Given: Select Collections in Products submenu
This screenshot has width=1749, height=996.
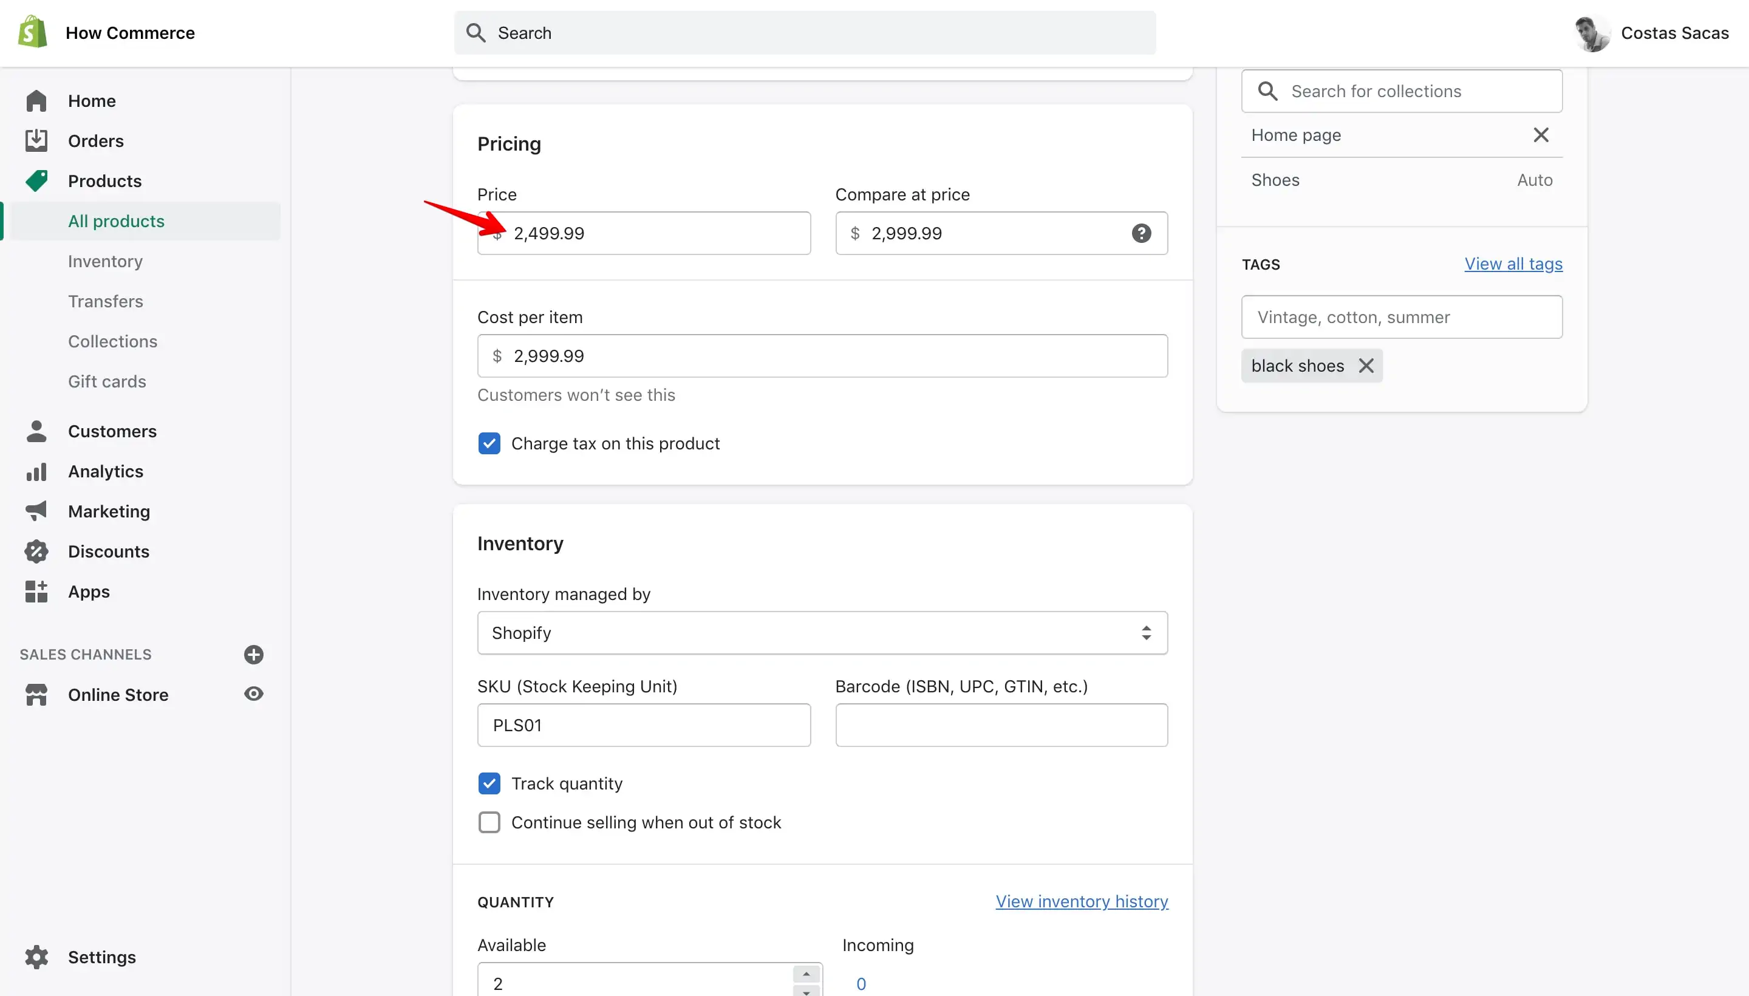Looking at the screenshot, I should click(x=113, y=341).
